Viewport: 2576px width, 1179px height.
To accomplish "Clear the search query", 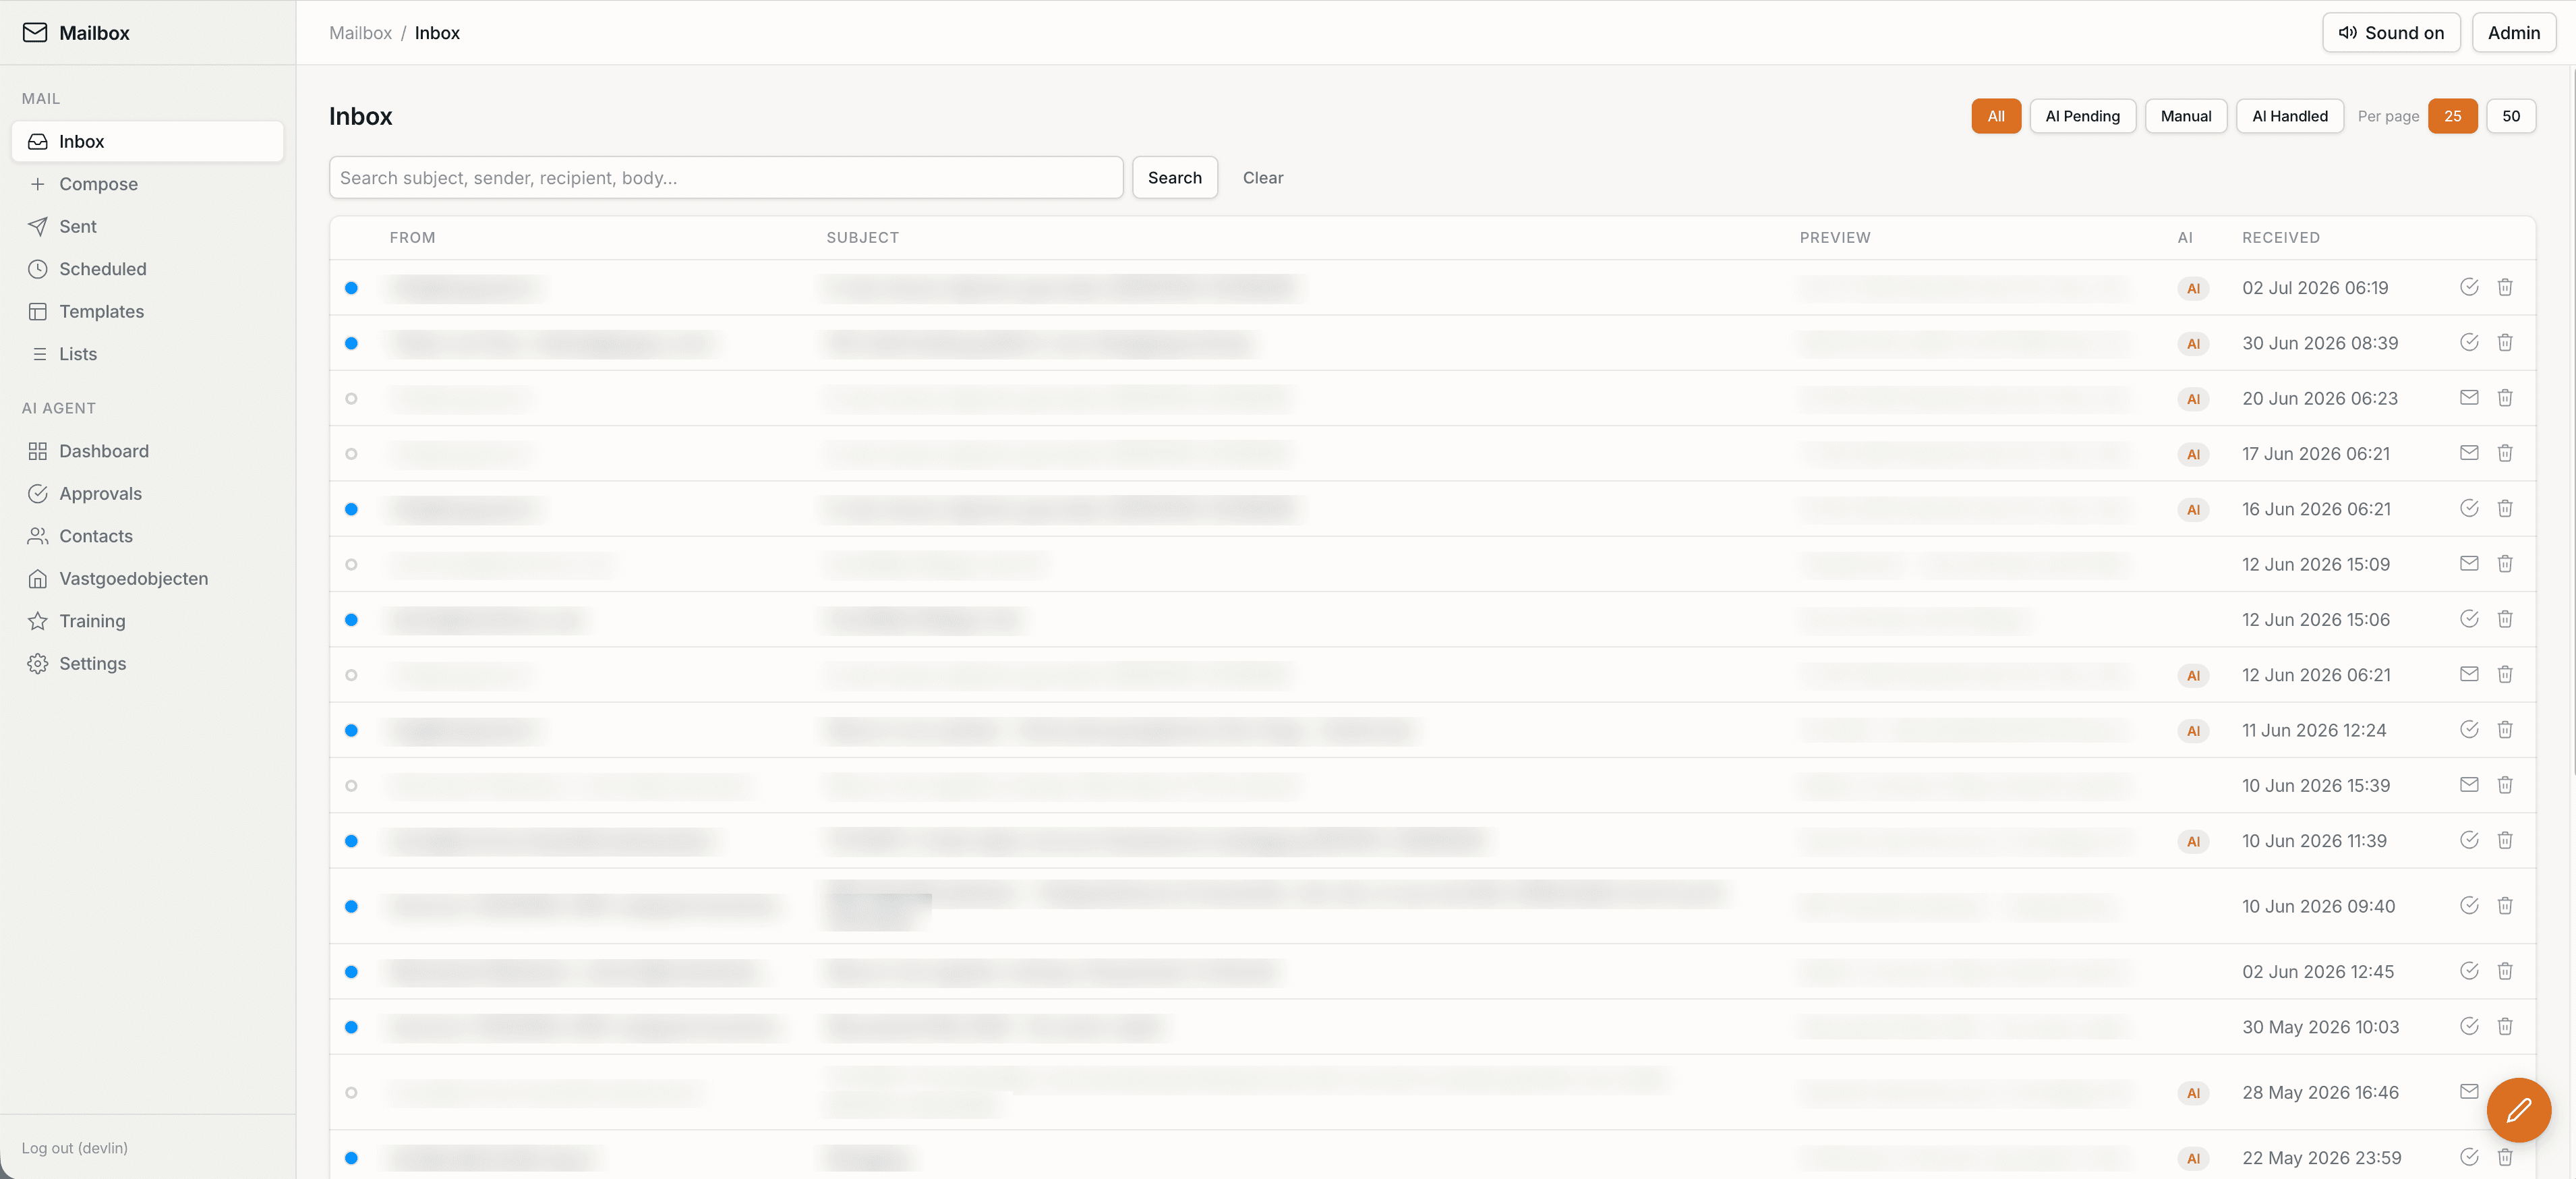I will (1263, 177).
